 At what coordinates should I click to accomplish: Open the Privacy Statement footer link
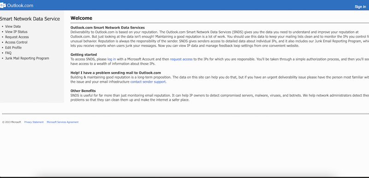[x=34, y=122]
